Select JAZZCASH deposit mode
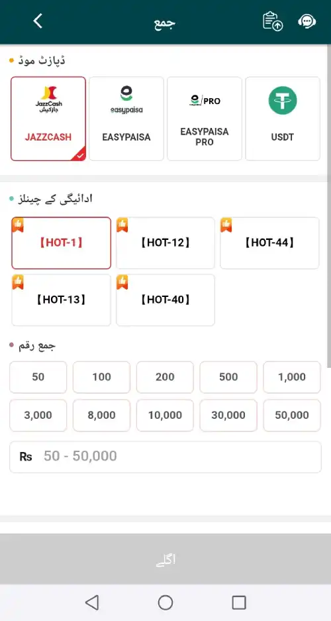The image size is (331, 621). 48,119
